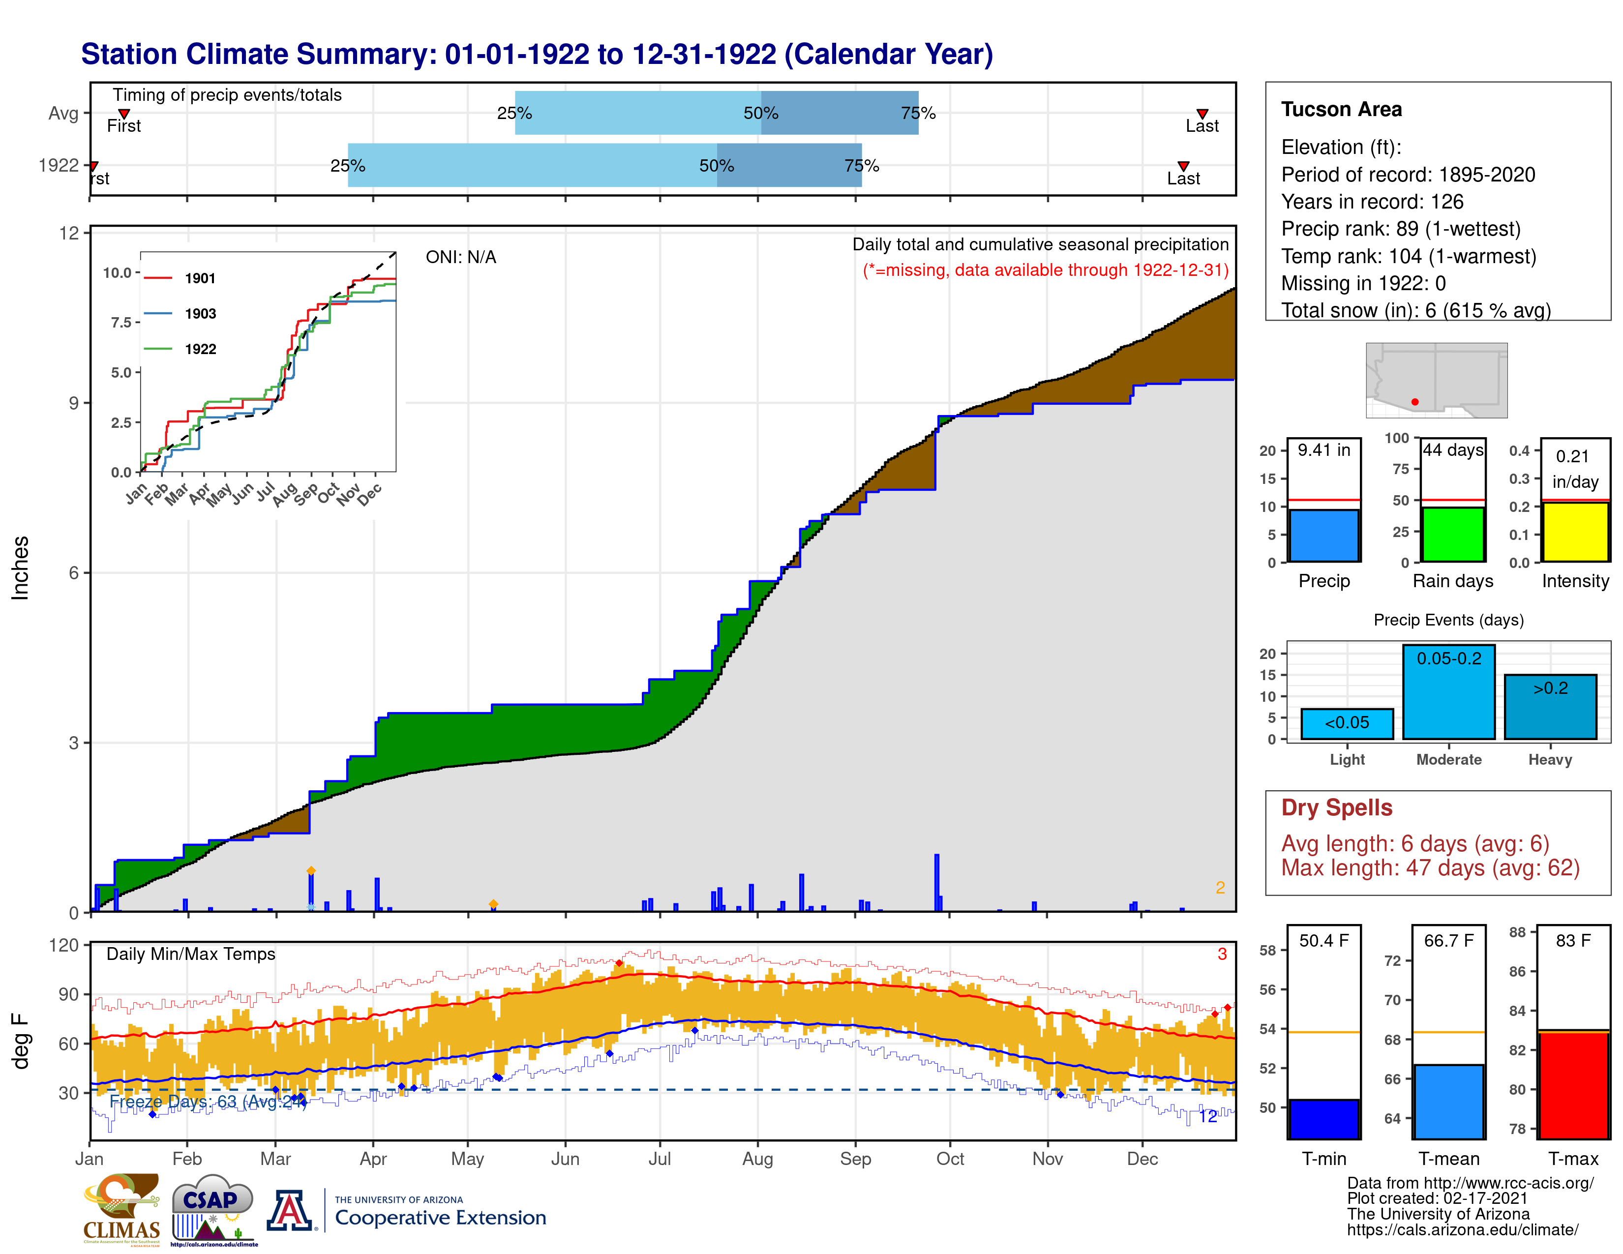The width and height of the screenshot is (1623, 1254).
Task: Click the red missing-data notice text
Action: (1046, 269)
